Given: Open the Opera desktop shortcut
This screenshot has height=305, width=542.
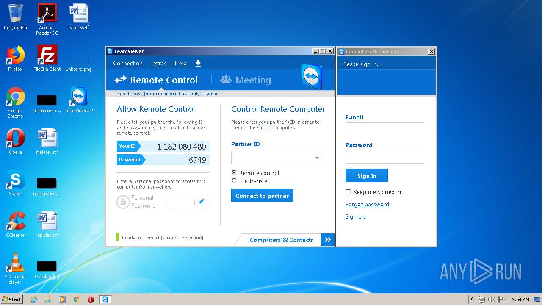Looking at the screenshot, I should pos(15,141).
